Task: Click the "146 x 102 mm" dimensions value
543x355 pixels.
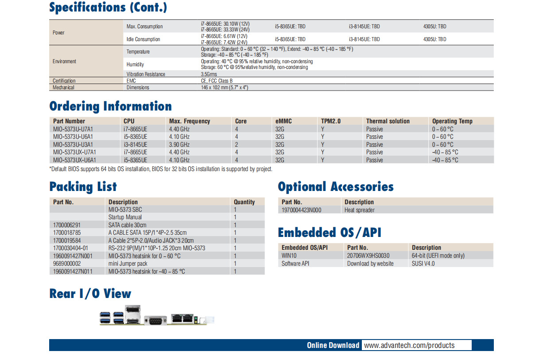Action: pos(225,88)
